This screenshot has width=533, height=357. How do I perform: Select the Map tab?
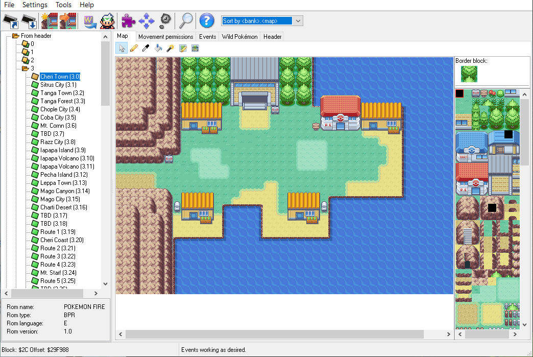(x=123, y=36)
